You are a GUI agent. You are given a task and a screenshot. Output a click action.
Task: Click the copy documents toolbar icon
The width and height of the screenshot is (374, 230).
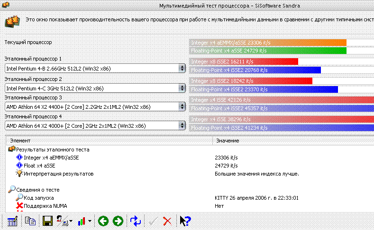(30, 221)
